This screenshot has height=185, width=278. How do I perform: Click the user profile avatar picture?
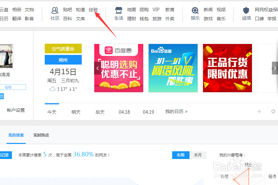pos(6,56)
